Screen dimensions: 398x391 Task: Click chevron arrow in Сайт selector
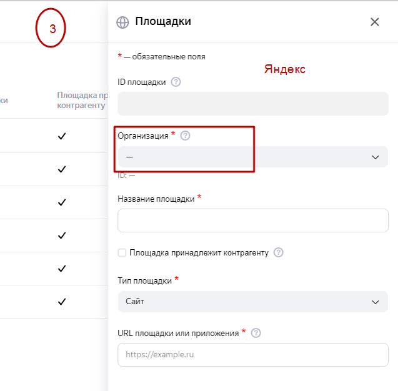point(376,302)
